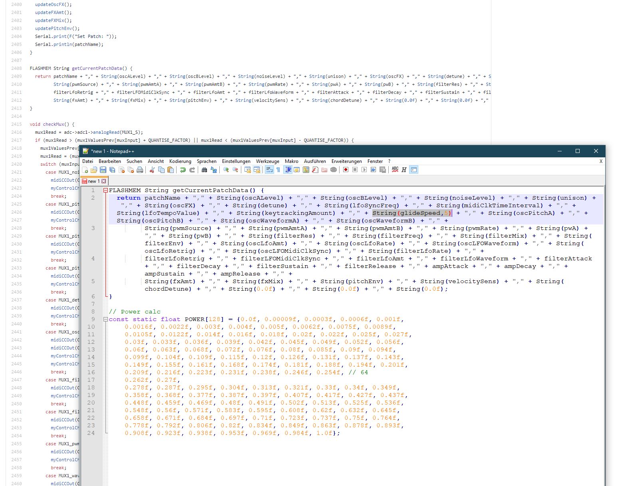Toggle word wrap toolbar button
The height and width of the screenshot is (486, 622).
pyautogui.click(x=269, y=170)
